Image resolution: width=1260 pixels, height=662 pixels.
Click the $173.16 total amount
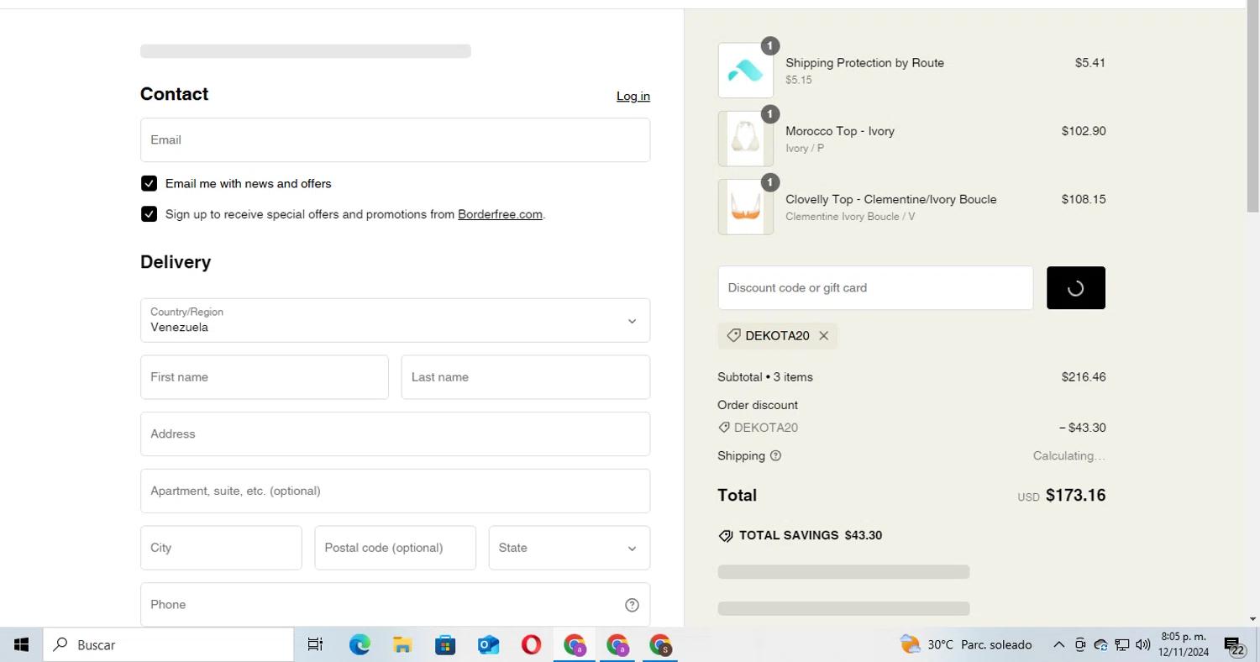coord(1075,496)
